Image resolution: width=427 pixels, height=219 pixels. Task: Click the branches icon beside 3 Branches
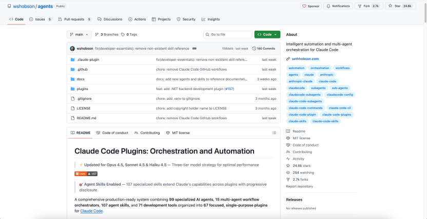tap(97, 34)
